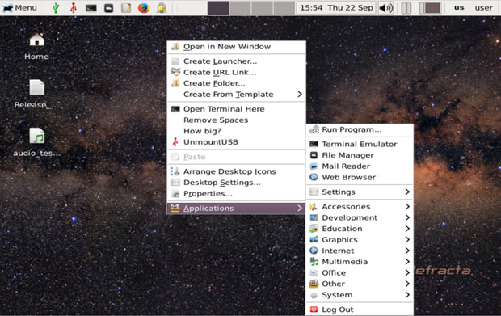Viewport: 501px width, 316px height.
Task: Open the file manager panel icon
Action: pos(108,7)
